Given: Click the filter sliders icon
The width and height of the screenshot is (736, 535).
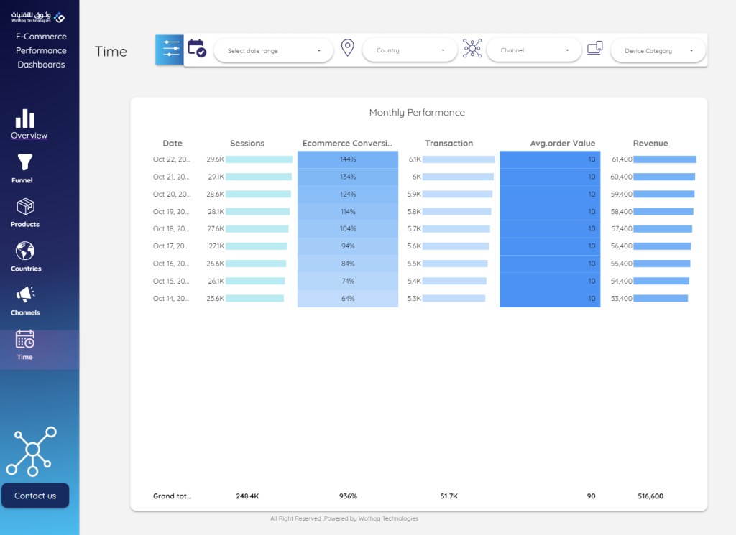Looking at the screenshot, I should tap(170, 50).
